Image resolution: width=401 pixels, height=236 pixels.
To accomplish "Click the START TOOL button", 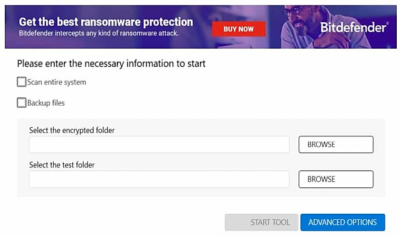I will 261,222.
